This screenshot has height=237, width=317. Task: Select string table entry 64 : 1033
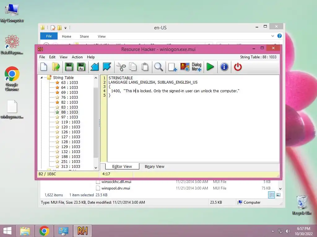point(69,87)
